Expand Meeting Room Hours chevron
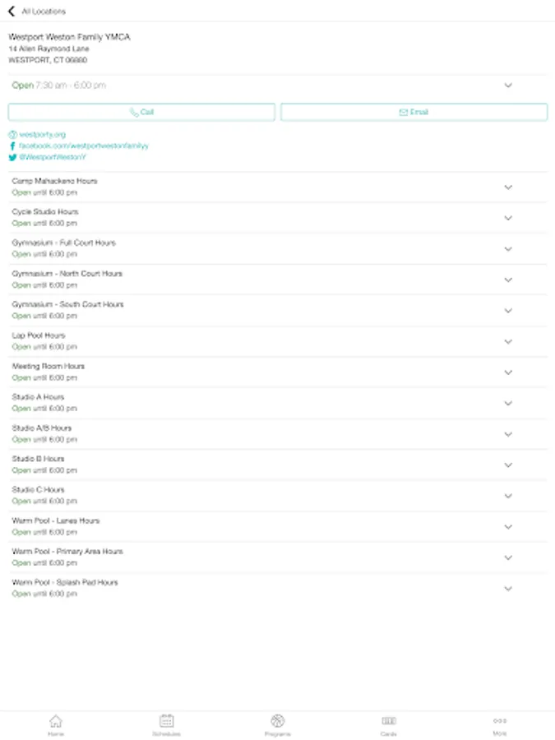Image resolution: width=555 pixels, height=740 pixels. [508, 372]
